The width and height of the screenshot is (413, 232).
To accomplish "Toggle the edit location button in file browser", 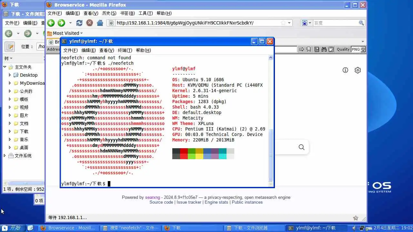I will pos(10,47).
